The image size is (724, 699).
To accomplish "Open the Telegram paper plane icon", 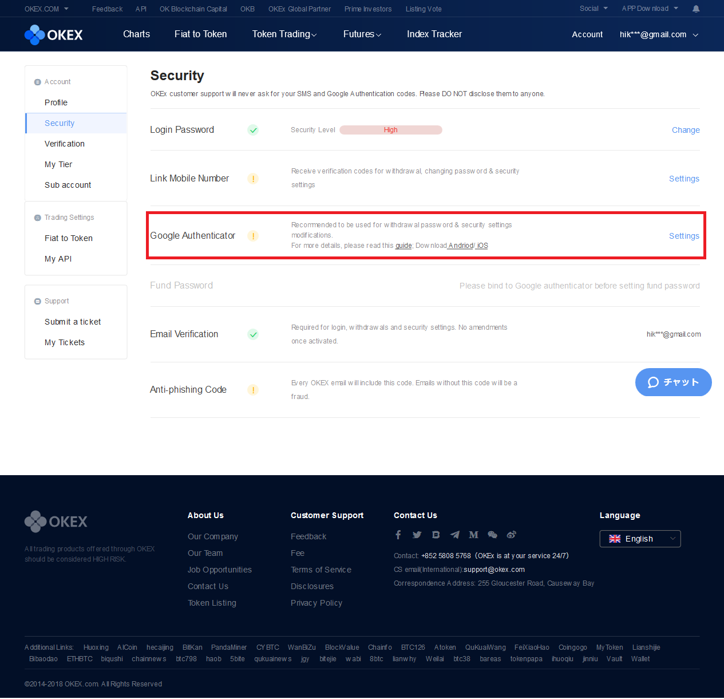I will pyautogui.click(x=455, y=535).
